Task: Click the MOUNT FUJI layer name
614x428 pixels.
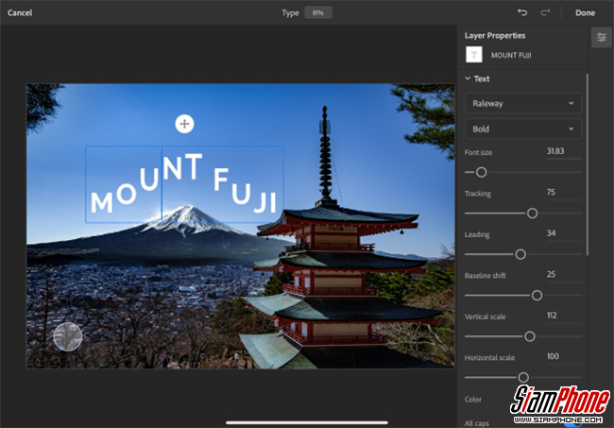Action: point(511,55)
